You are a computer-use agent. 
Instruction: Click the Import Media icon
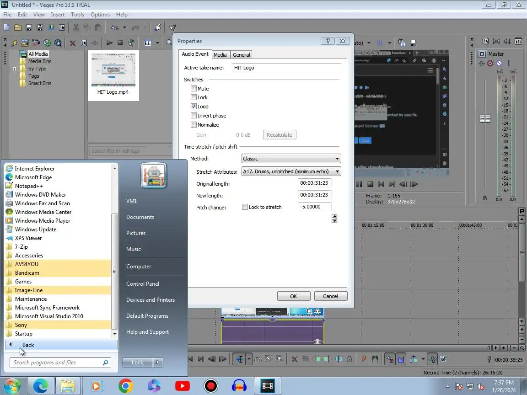pos(25,43)
